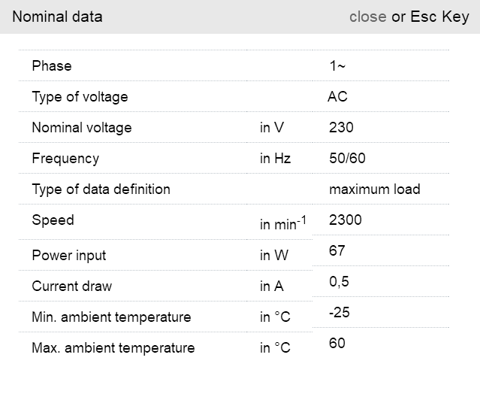Select the 230 nominal voltage value
480x394 pixels.
pyautogui.click(x=341, y=128)
